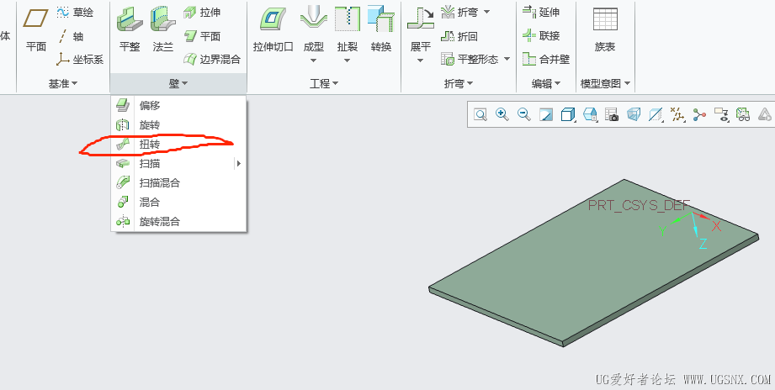Open the arrow below 成型
The height and width of the screenshot is (390, 775).
point(313,61)
